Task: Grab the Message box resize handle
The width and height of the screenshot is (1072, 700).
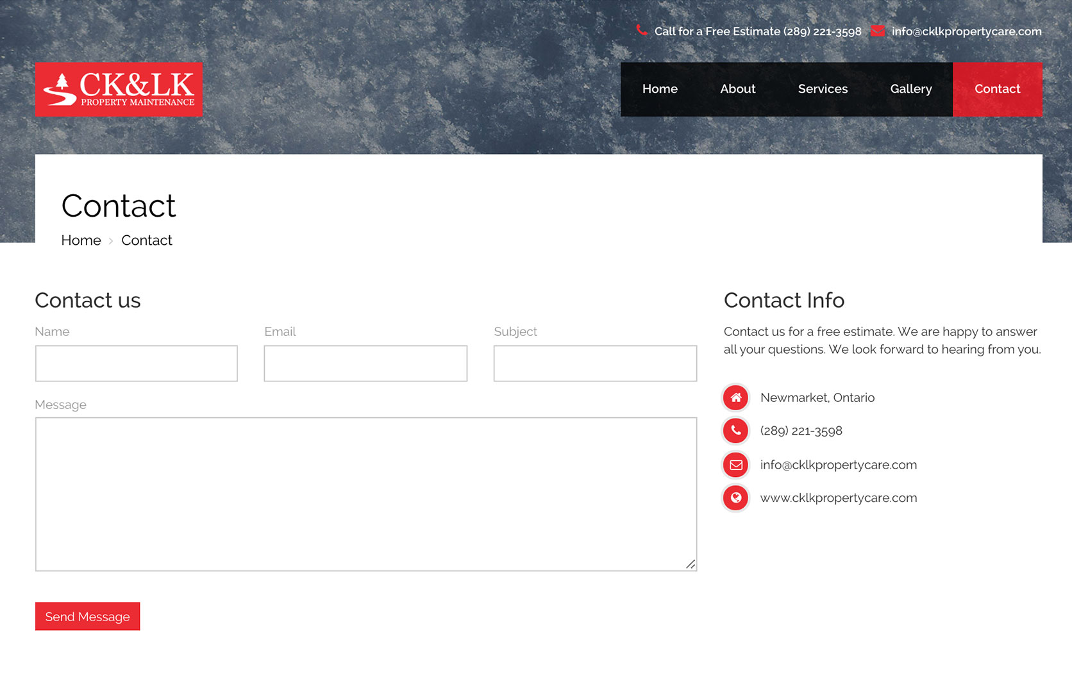Action: click(691, 564)
